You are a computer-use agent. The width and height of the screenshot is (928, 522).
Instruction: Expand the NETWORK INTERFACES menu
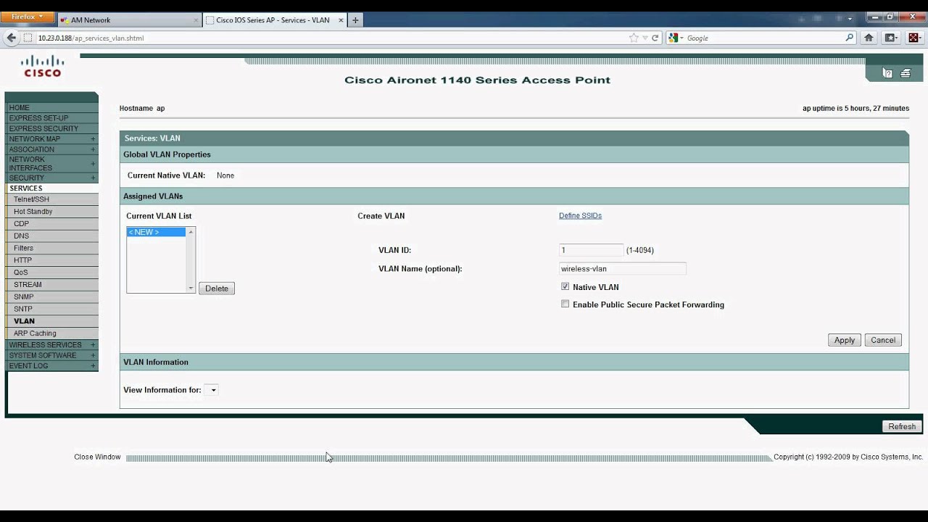coord(93,164)
